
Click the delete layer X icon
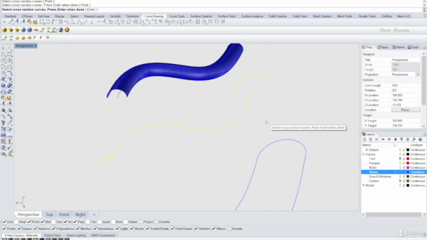[376, 139]
